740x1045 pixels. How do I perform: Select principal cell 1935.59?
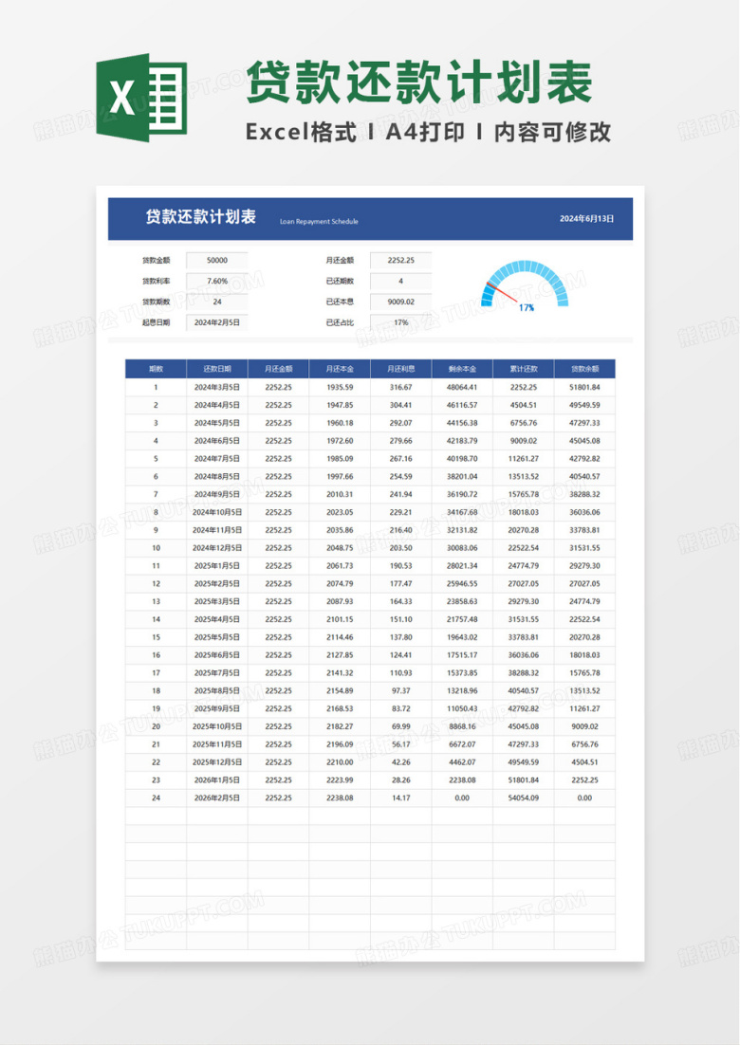[340, 387]
